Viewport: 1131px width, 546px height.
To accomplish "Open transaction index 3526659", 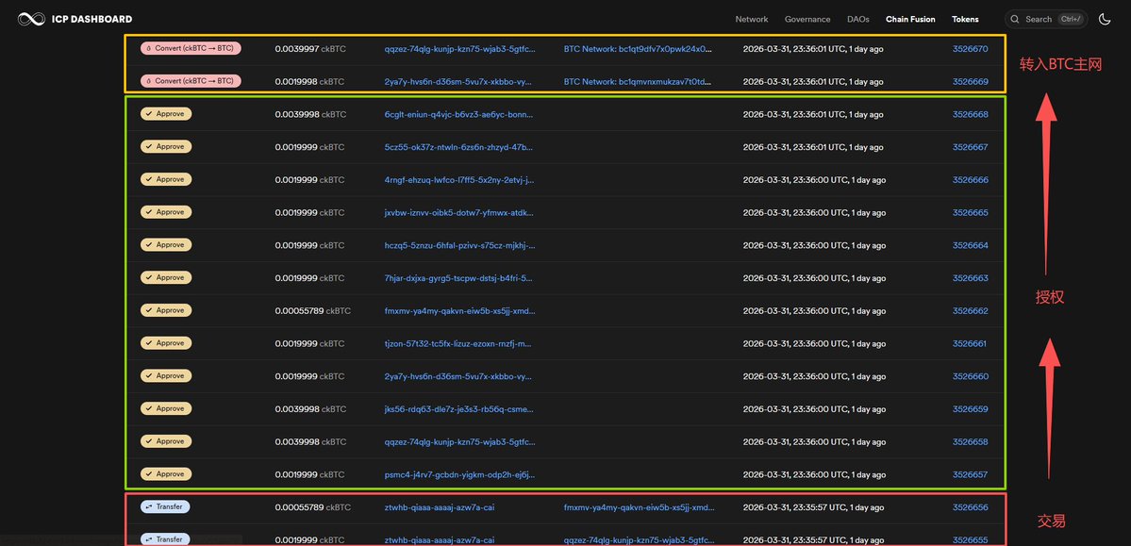I will coord(970,409).
